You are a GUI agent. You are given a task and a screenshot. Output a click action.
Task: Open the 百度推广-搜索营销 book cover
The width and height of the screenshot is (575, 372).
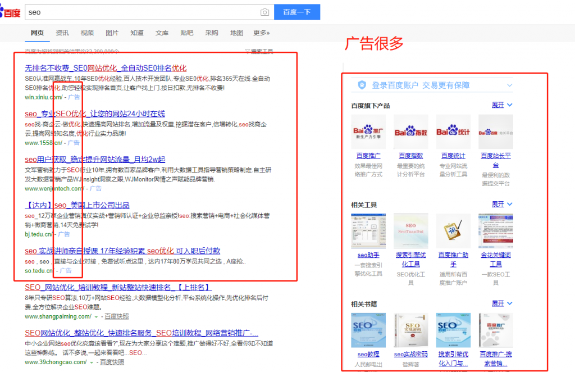496,330
